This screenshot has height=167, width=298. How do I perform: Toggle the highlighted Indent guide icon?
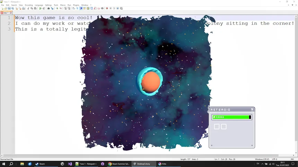(81, 8)
